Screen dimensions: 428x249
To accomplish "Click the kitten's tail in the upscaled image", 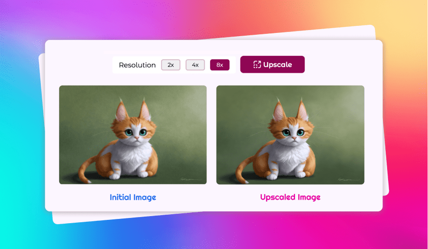I will (x=242, y=170).
